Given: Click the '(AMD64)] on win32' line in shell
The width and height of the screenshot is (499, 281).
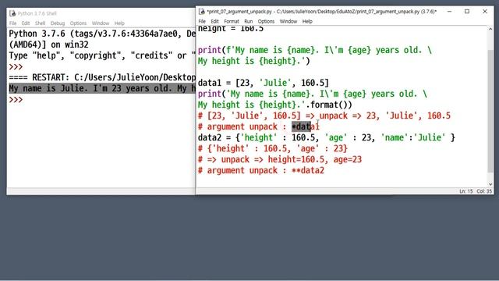Looking at the screenshot, I should coord(48,44).
